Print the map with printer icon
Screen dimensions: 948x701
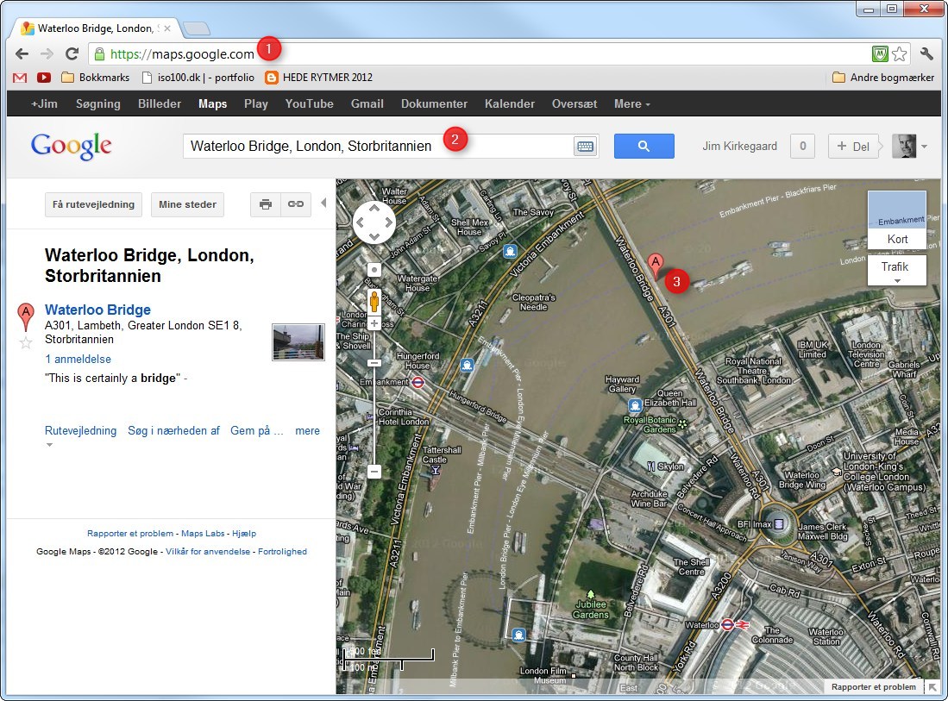point(266,204)
